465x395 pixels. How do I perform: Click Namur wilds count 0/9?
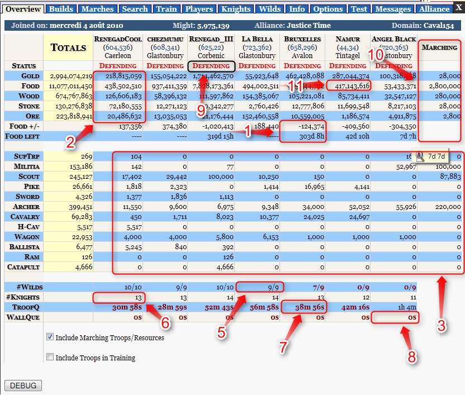tap(363, 287)
